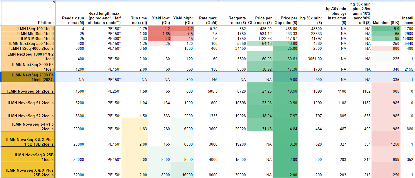Click 'ILMN NovaSeq S4 v1.5 2fcells' label

(28, 125)
